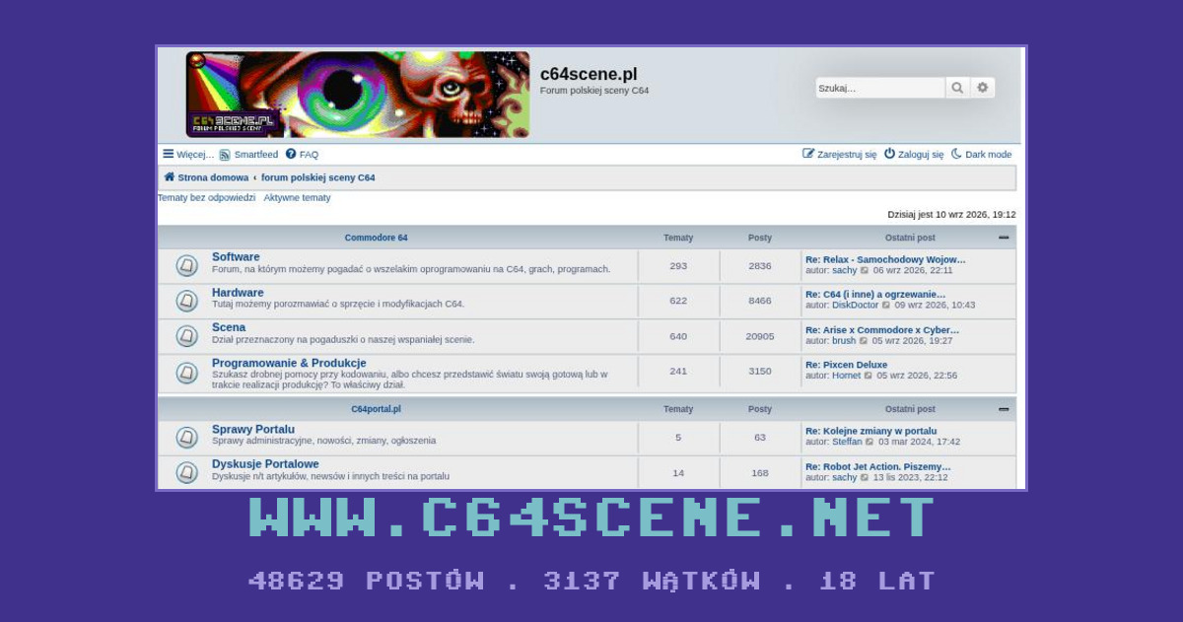Click Sprawy Portalu forum status icon
Screen dimensions: 1183x622
pos(186,438)
